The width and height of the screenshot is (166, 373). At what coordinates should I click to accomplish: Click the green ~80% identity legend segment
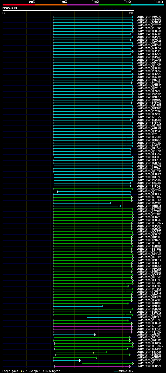[115, 4]
